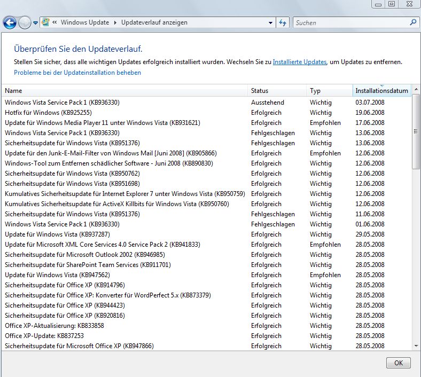This screenshot has width=421, height=377.
Task: Select Windows Update breadcrumb segment
Action: (x=85, y=22)
